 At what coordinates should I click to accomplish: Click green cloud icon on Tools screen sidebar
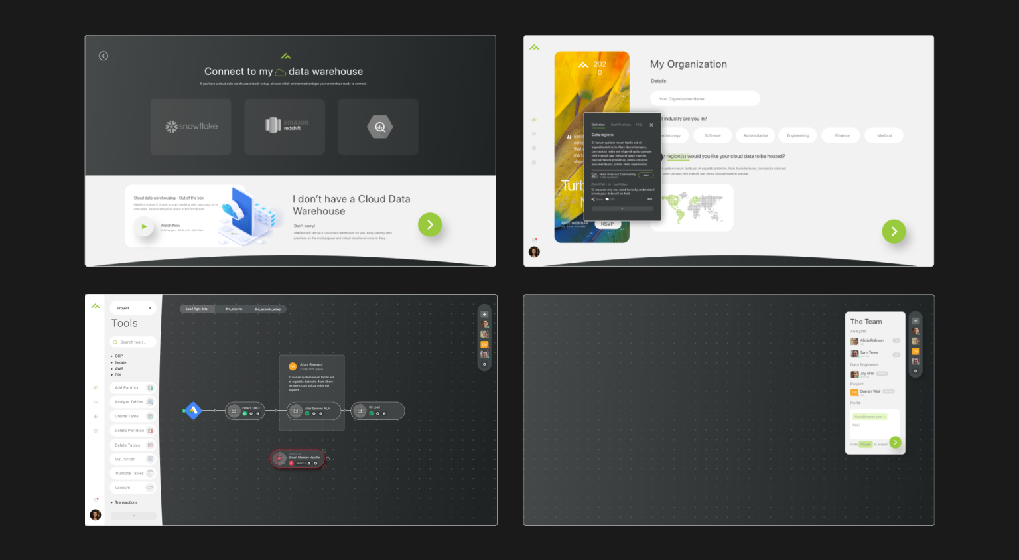coord(96,387)
